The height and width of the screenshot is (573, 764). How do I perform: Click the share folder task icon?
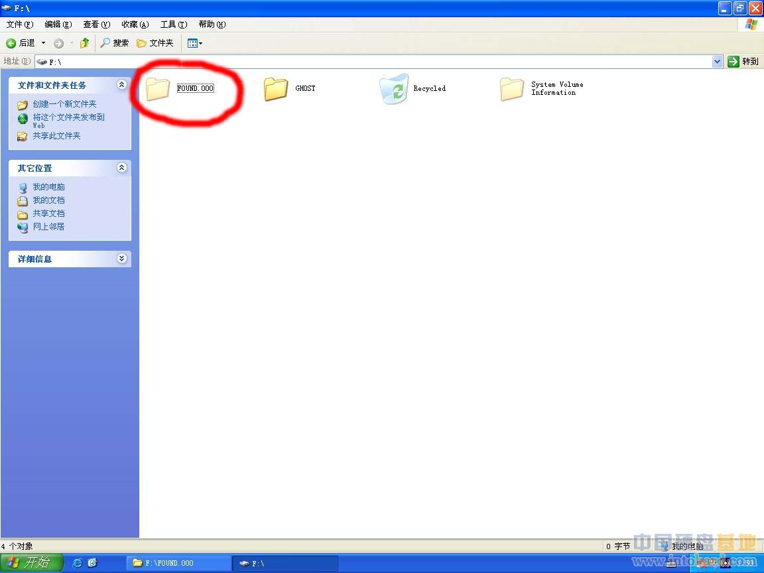23,136
